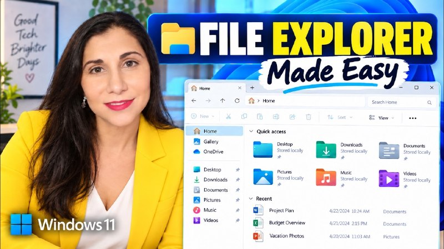Click Pictures location of Vacation Photos
The image size is (444, 249).
(x=391, y=237)
